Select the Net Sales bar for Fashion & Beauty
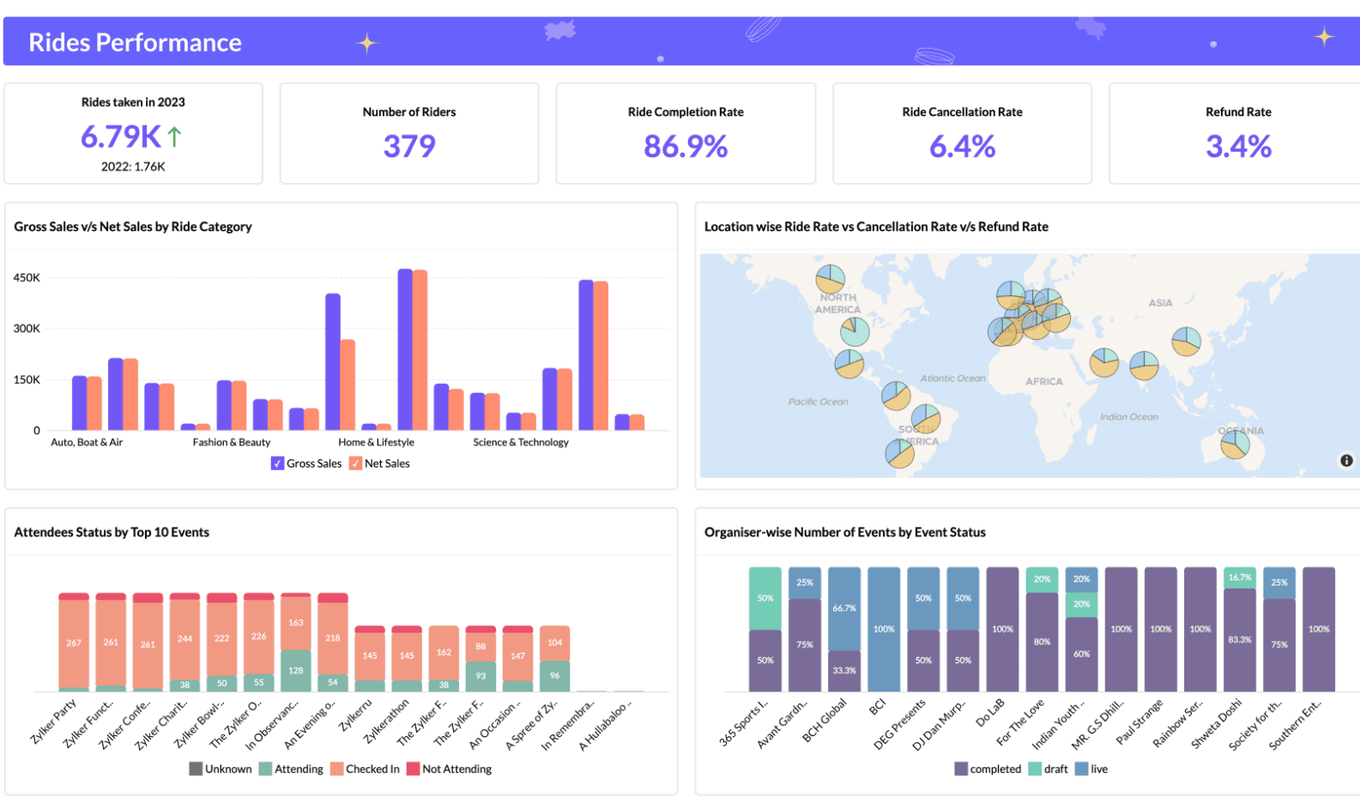1360x798 pixels. [x=239, y=406]
